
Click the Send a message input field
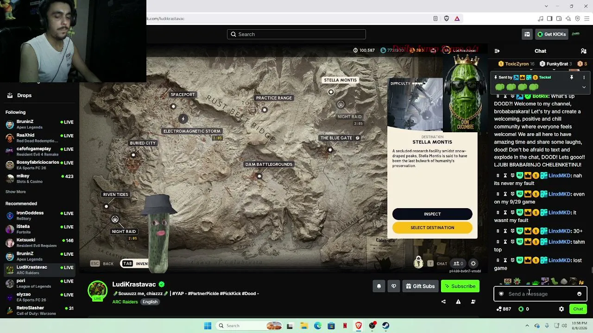(540, 294)
